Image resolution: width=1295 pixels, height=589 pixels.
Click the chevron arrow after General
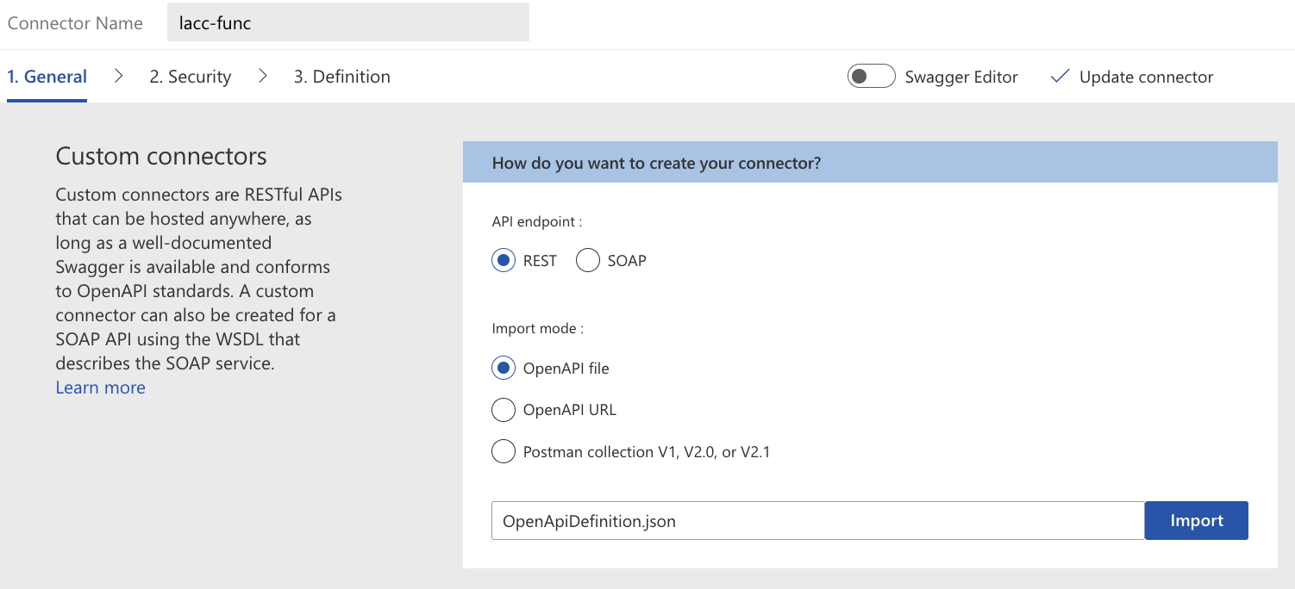coord(118,77)
